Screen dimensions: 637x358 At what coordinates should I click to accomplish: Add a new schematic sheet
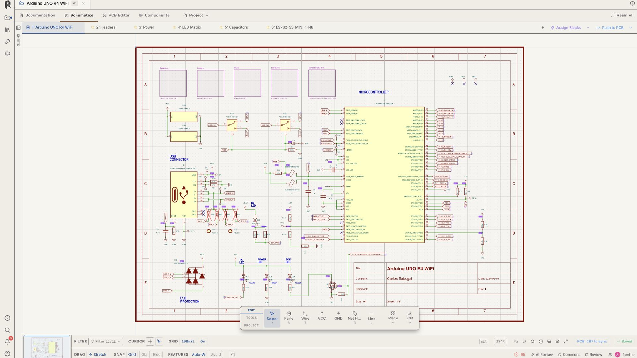point(542,28)
